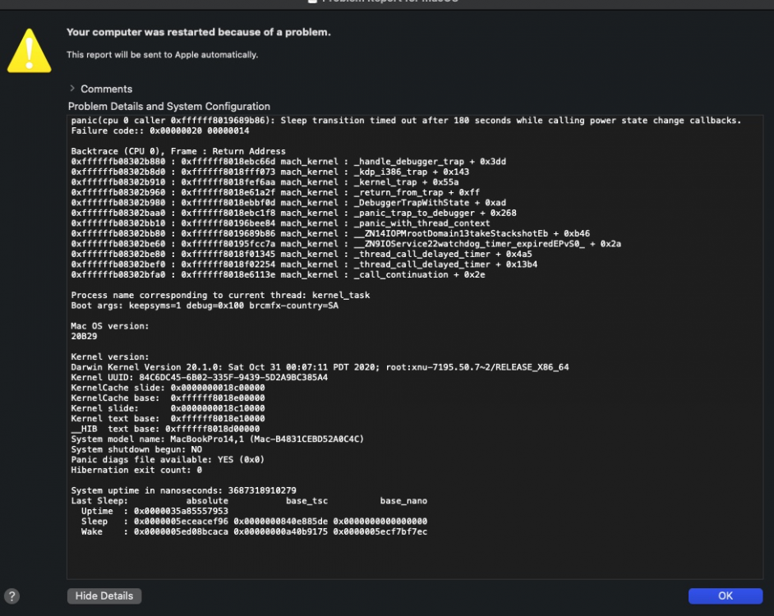This screenshot has height=616, width=774.
Task: Click the 'Panic diags file available: YES' line
Action: pos(168,460)
